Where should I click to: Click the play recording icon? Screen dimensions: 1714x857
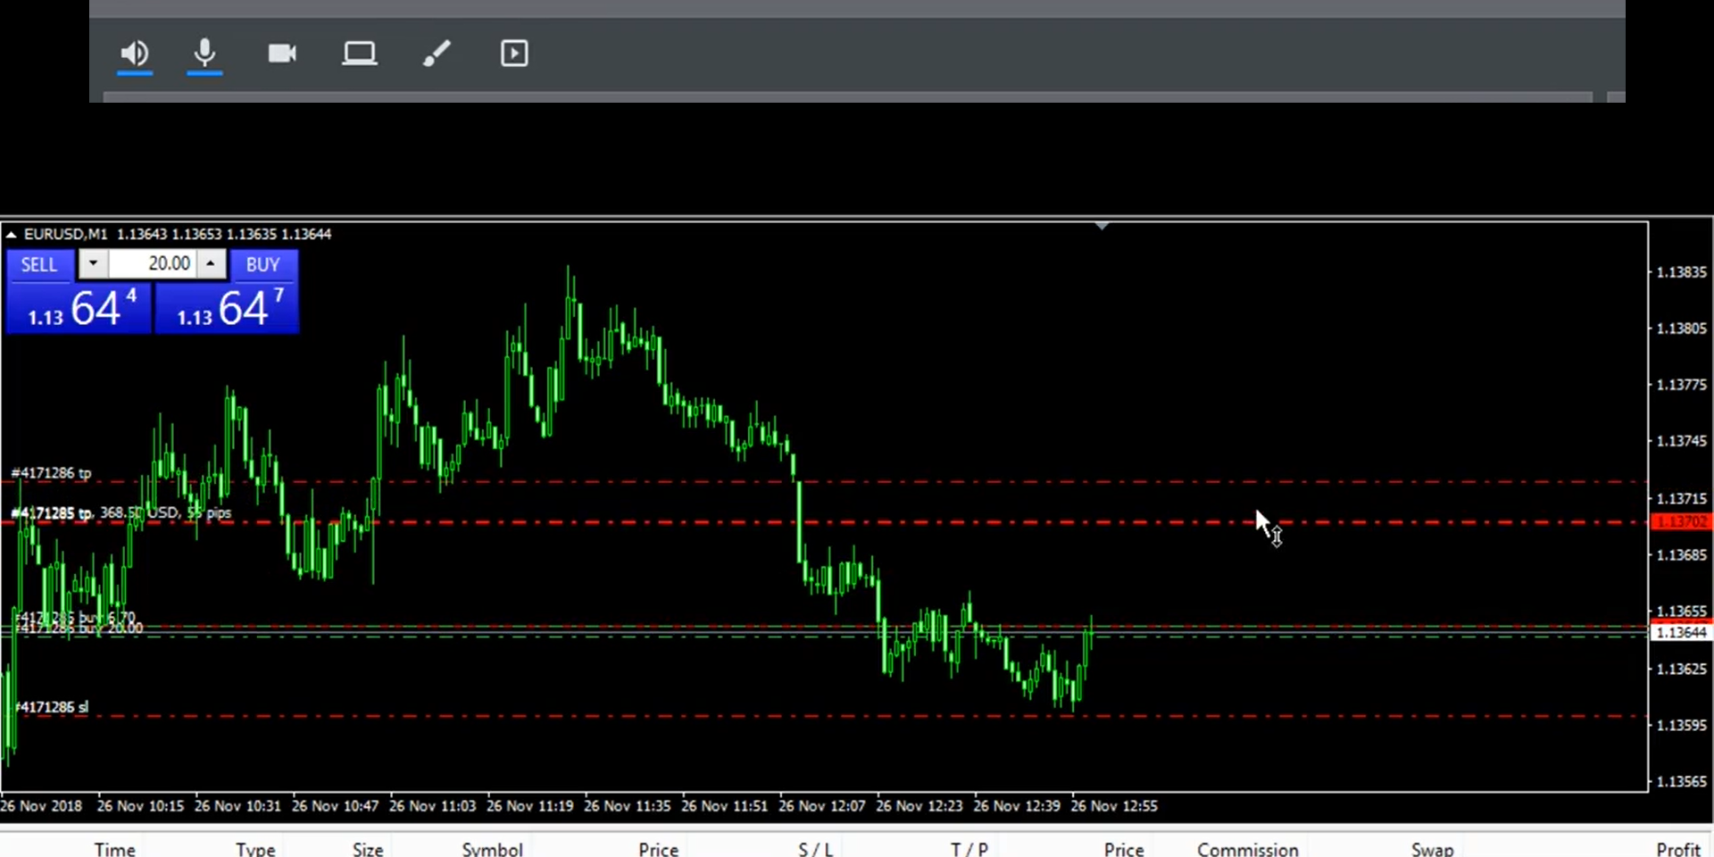514,54
